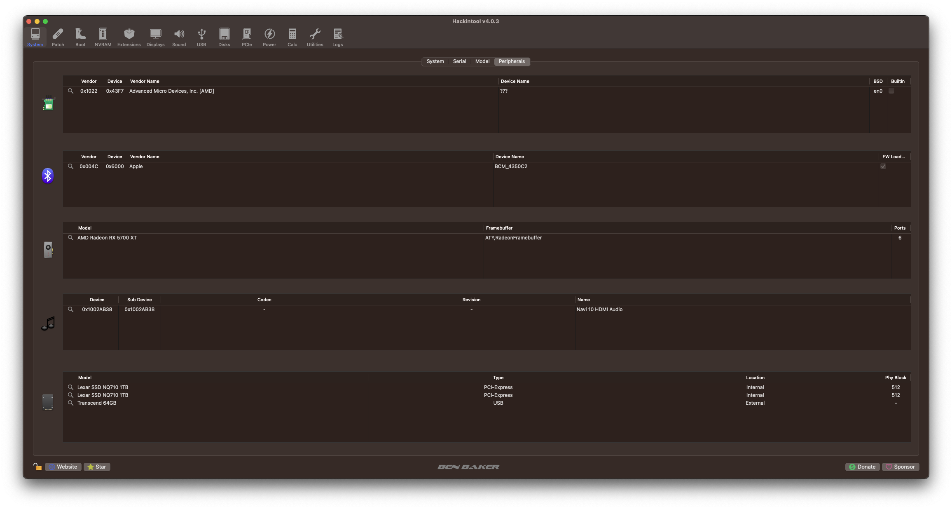
Task: Open the Logs toolbar section
Action: [x=337, y=37]
